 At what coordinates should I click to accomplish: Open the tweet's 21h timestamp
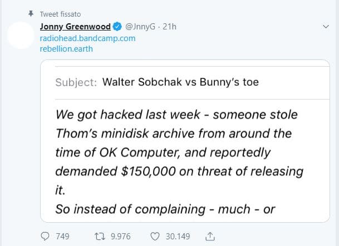tap(169, 27)
